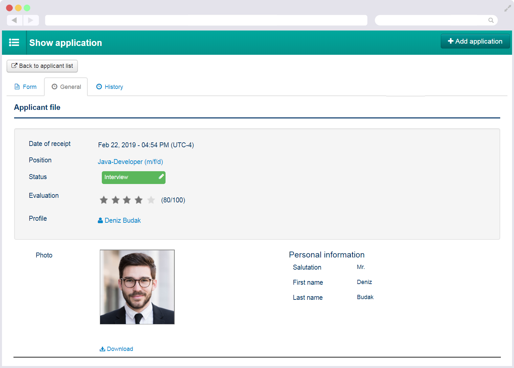Click the Status label
This screenshot has width=514, height=368.
coord(38,177)
